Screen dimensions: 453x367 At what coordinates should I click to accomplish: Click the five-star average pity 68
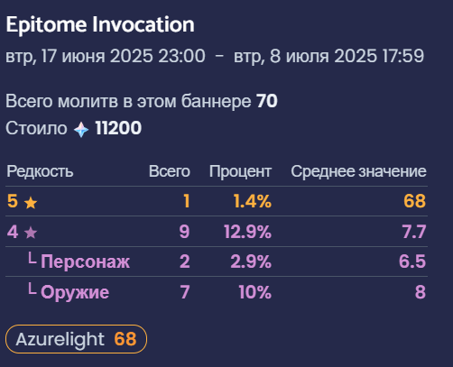pyautogui.click(x=414, y=201)
